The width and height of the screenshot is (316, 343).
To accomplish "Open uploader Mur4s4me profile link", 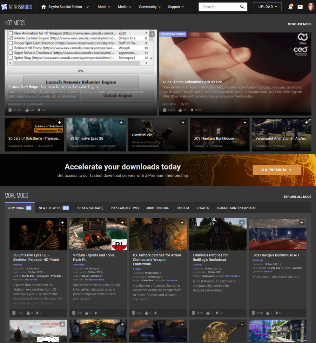I will pos(31,279).
